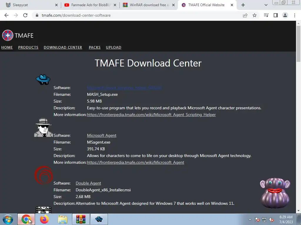
Task: Open the clock showing 6:29 AM
Action: pyautogui.click(x=286, y=219)
